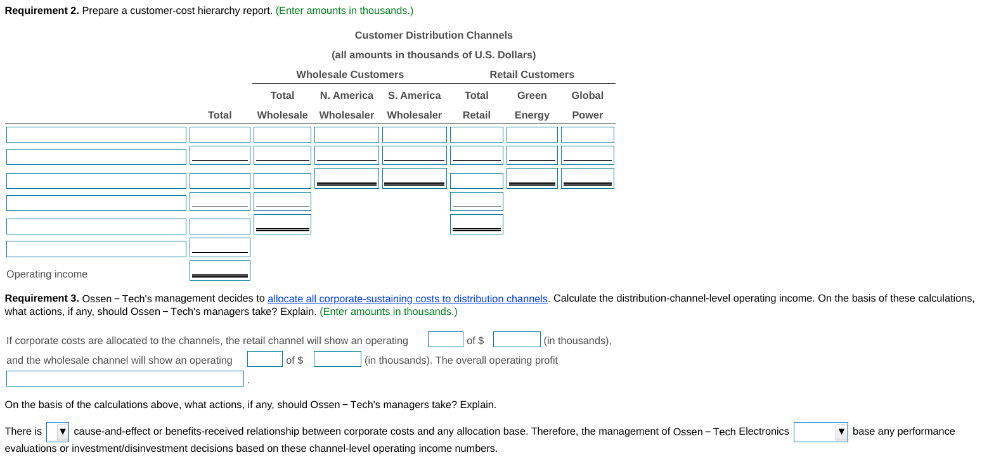Select second row's Global Power field
Image resolution: width=982 pixels, height=460 pixels.
[588, 155]
